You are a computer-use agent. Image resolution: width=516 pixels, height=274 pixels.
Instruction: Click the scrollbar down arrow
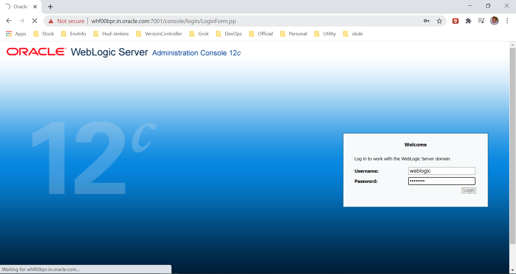coord(513,270)
